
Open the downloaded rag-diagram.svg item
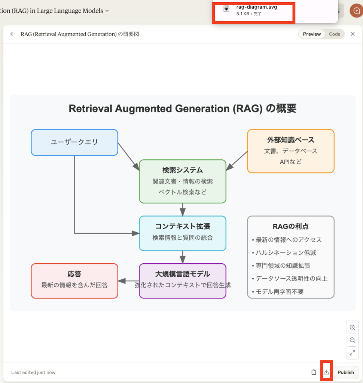254,10
